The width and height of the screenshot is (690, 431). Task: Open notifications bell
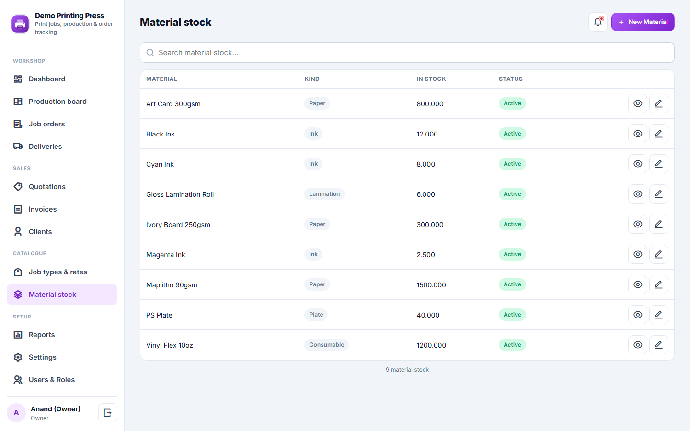point(598,22)
